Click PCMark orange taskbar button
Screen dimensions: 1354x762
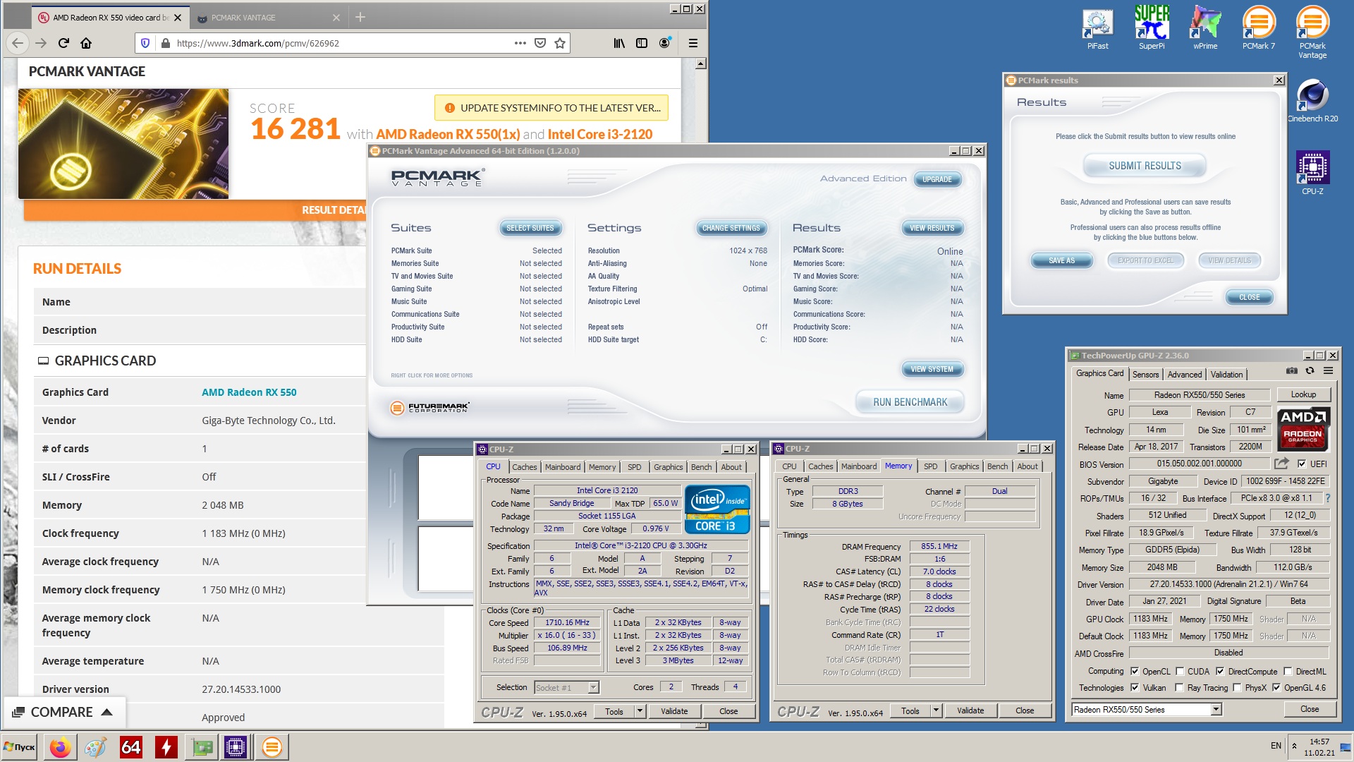272,747
